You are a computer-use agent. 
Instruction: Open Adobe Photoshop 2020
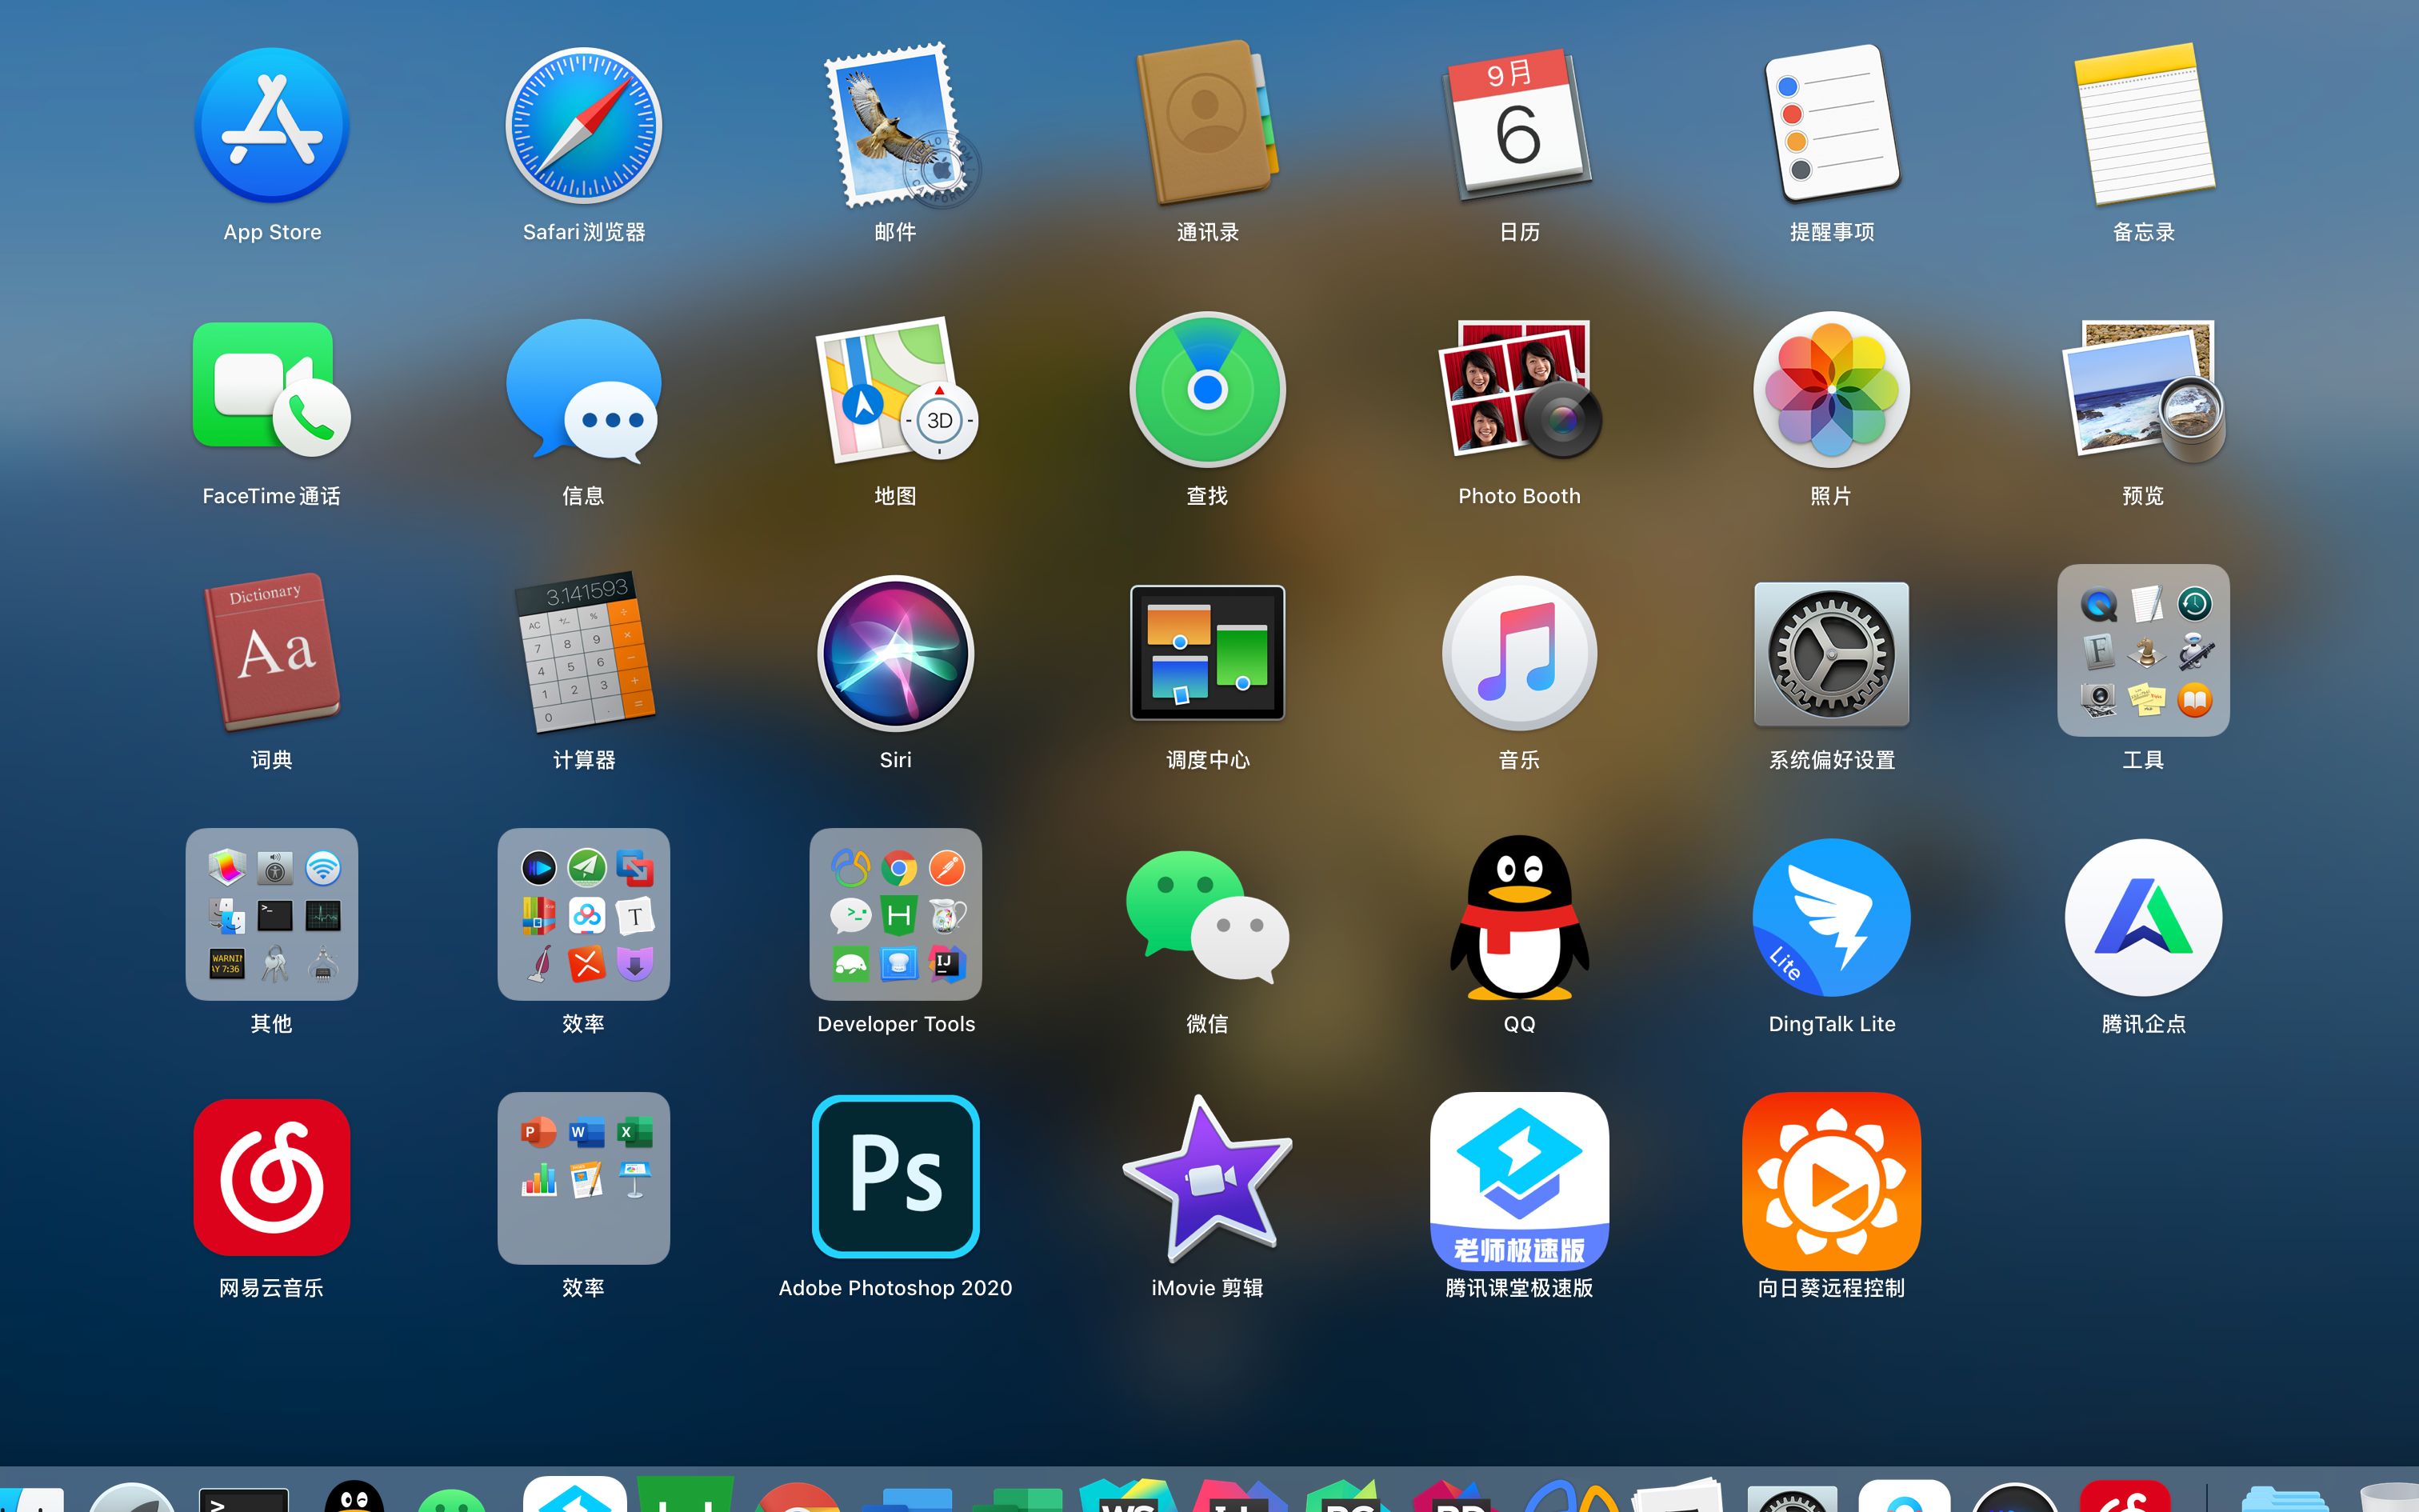896,1177
